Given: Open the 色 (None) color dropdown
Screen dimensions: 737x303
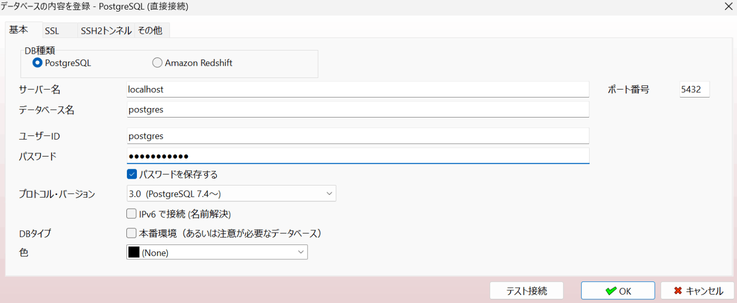Looking at the screenshot, I should click(217, 252).
